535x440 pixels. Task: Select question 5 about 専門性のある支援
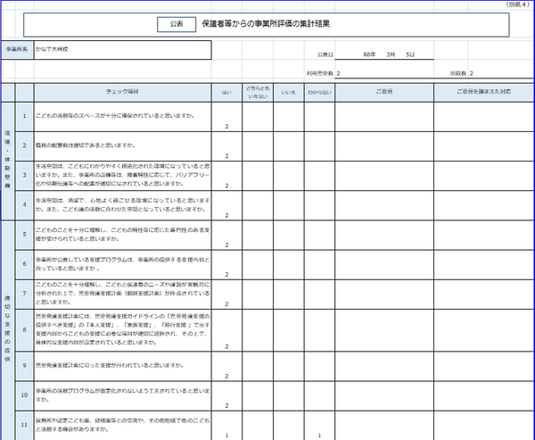pyautogui.click(x=122, y=235)
